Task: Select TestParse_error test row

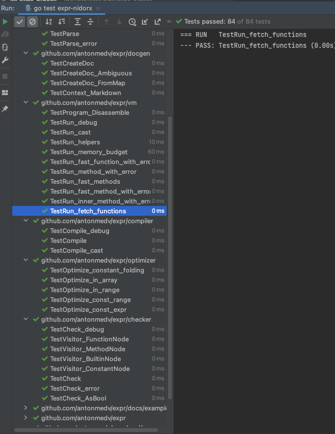Action: pyautogui.click(x=89, y=44)
